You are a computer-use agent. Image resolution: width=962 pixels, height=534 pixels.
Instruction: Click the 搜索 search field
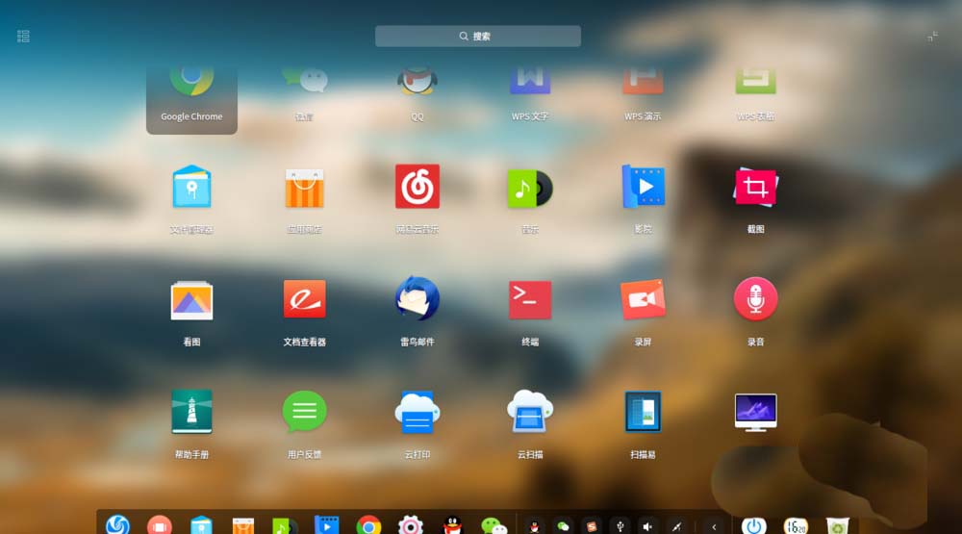point(478,37)
